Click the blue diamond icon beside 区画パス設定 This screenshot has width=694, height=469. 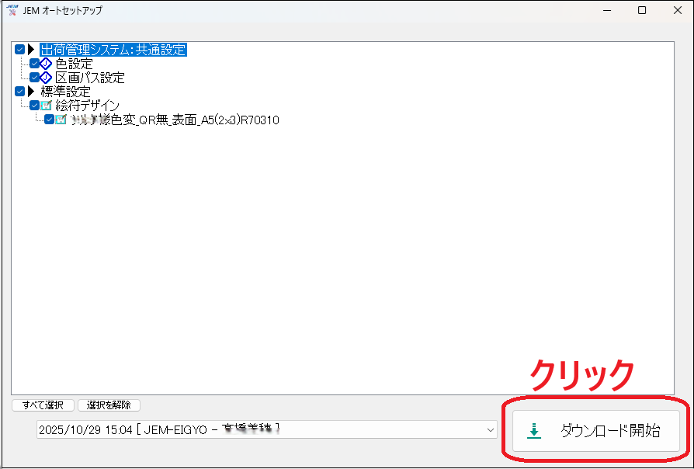pos(46,78)
